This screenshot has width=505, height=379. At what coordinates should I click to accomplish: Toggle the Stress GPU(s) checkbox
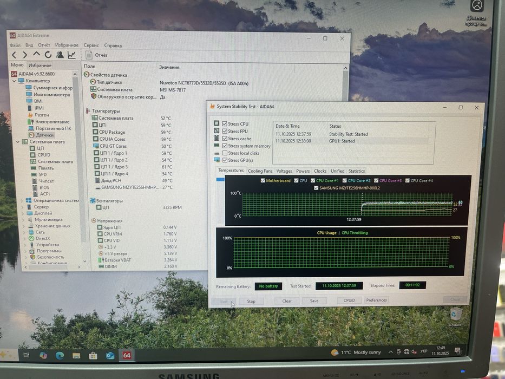coord(225,160)
